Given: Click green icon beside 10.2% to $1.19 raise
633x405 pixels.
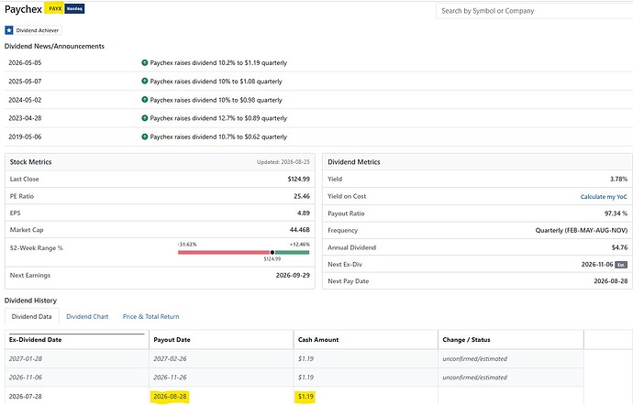Looking at the screenshot, I should pyautogui.click(x=145, y=62).
